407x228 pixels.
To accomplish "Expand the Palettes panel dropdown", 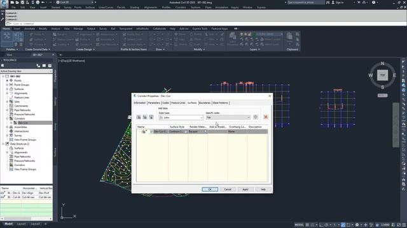I will 12,49.
